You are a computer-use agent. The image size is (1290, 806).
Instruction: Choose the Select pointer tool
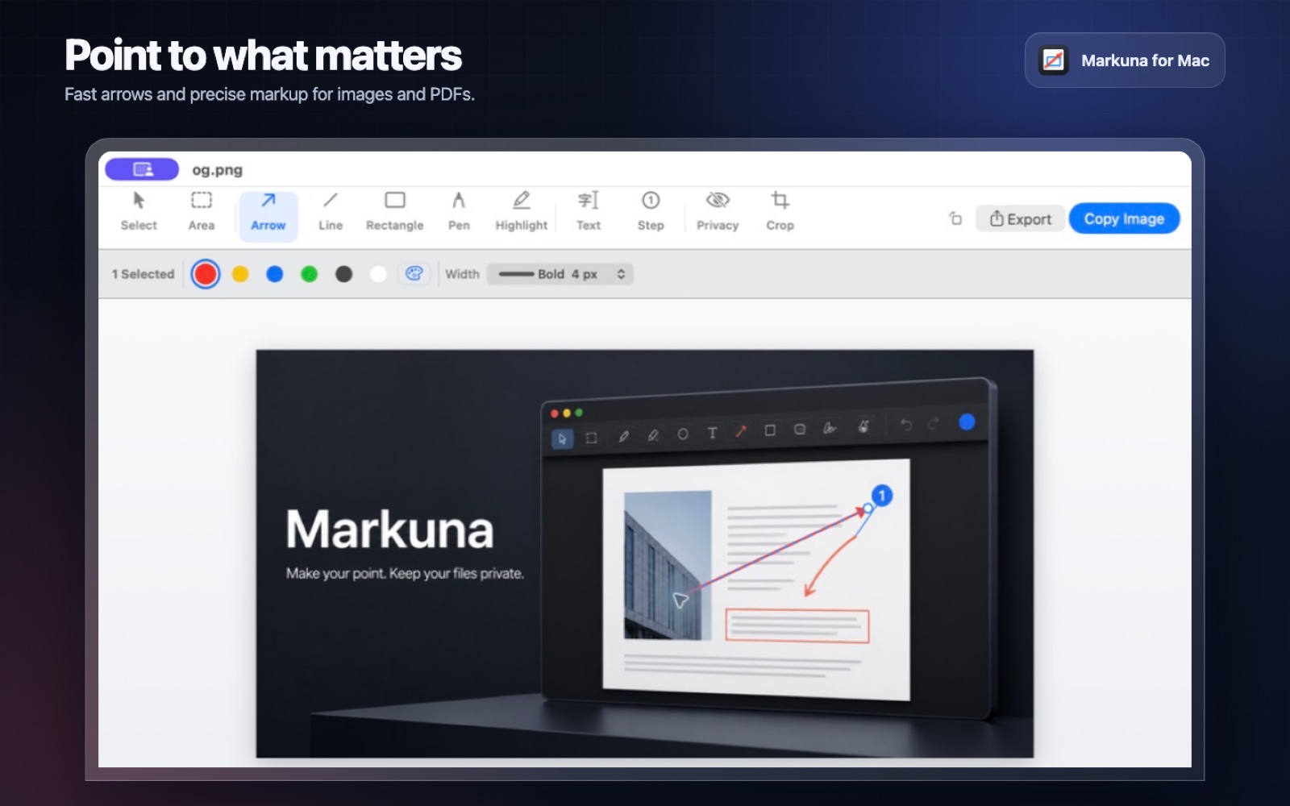pyautogui.click(x=139, y=212)
